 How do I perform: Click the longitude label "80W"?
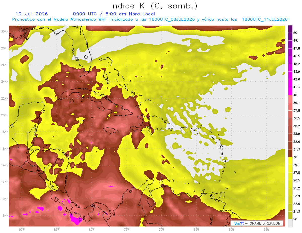point(92,230)
